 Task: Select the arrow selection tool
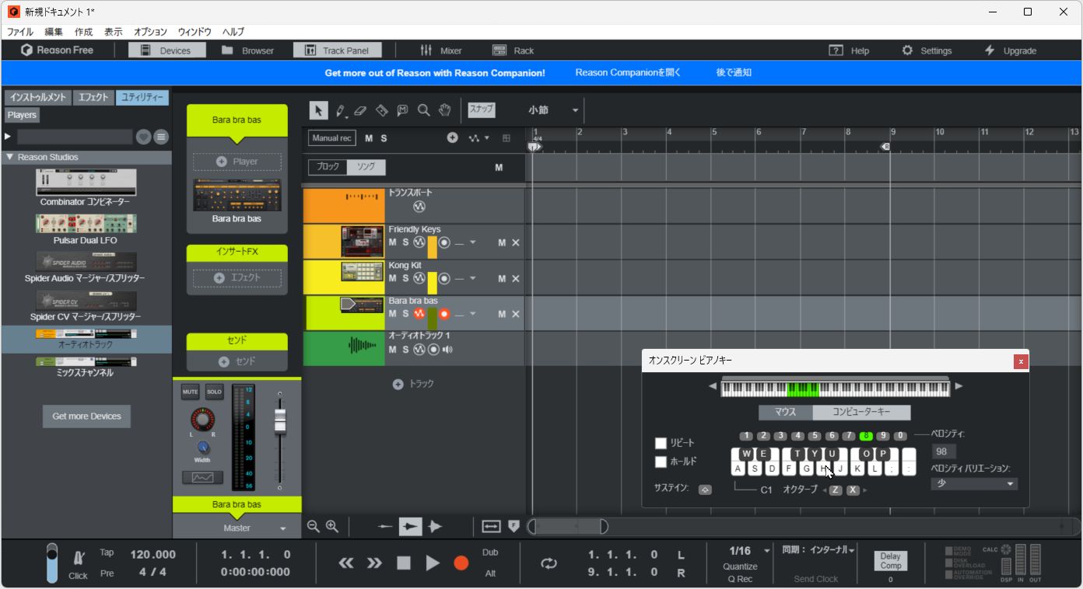coord(318,110)
